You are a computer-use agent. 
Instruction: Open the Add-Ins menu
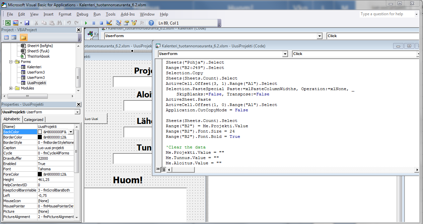(128, 14)
